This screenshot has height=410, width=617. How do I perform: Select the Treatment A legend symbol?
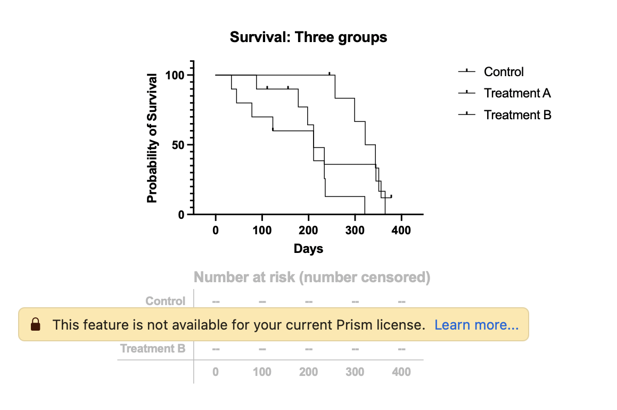466,93
